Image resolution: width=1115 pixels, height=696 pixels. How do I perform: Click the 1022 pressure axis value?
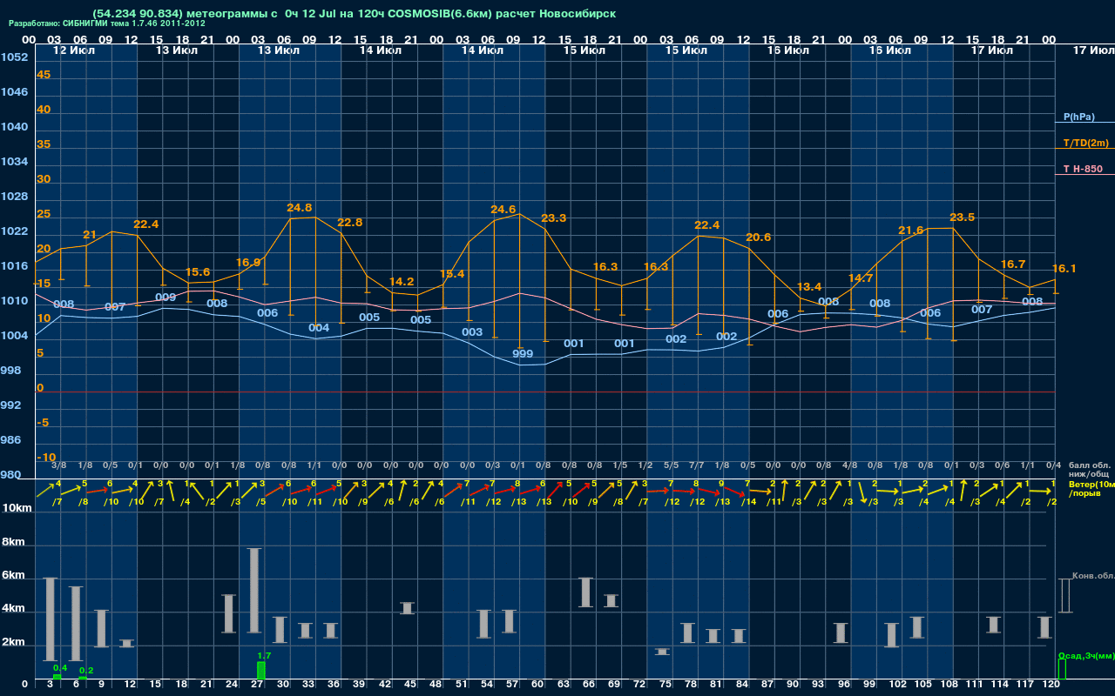click(14, 231)
